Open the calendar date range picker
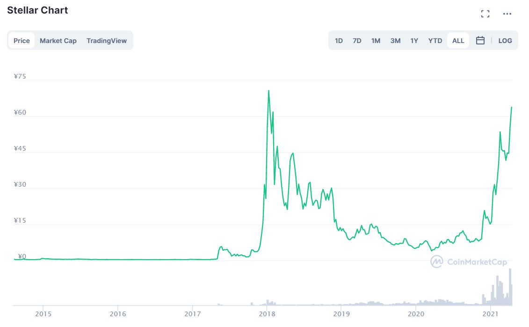 pyautogui.click(x=480, y=41)
